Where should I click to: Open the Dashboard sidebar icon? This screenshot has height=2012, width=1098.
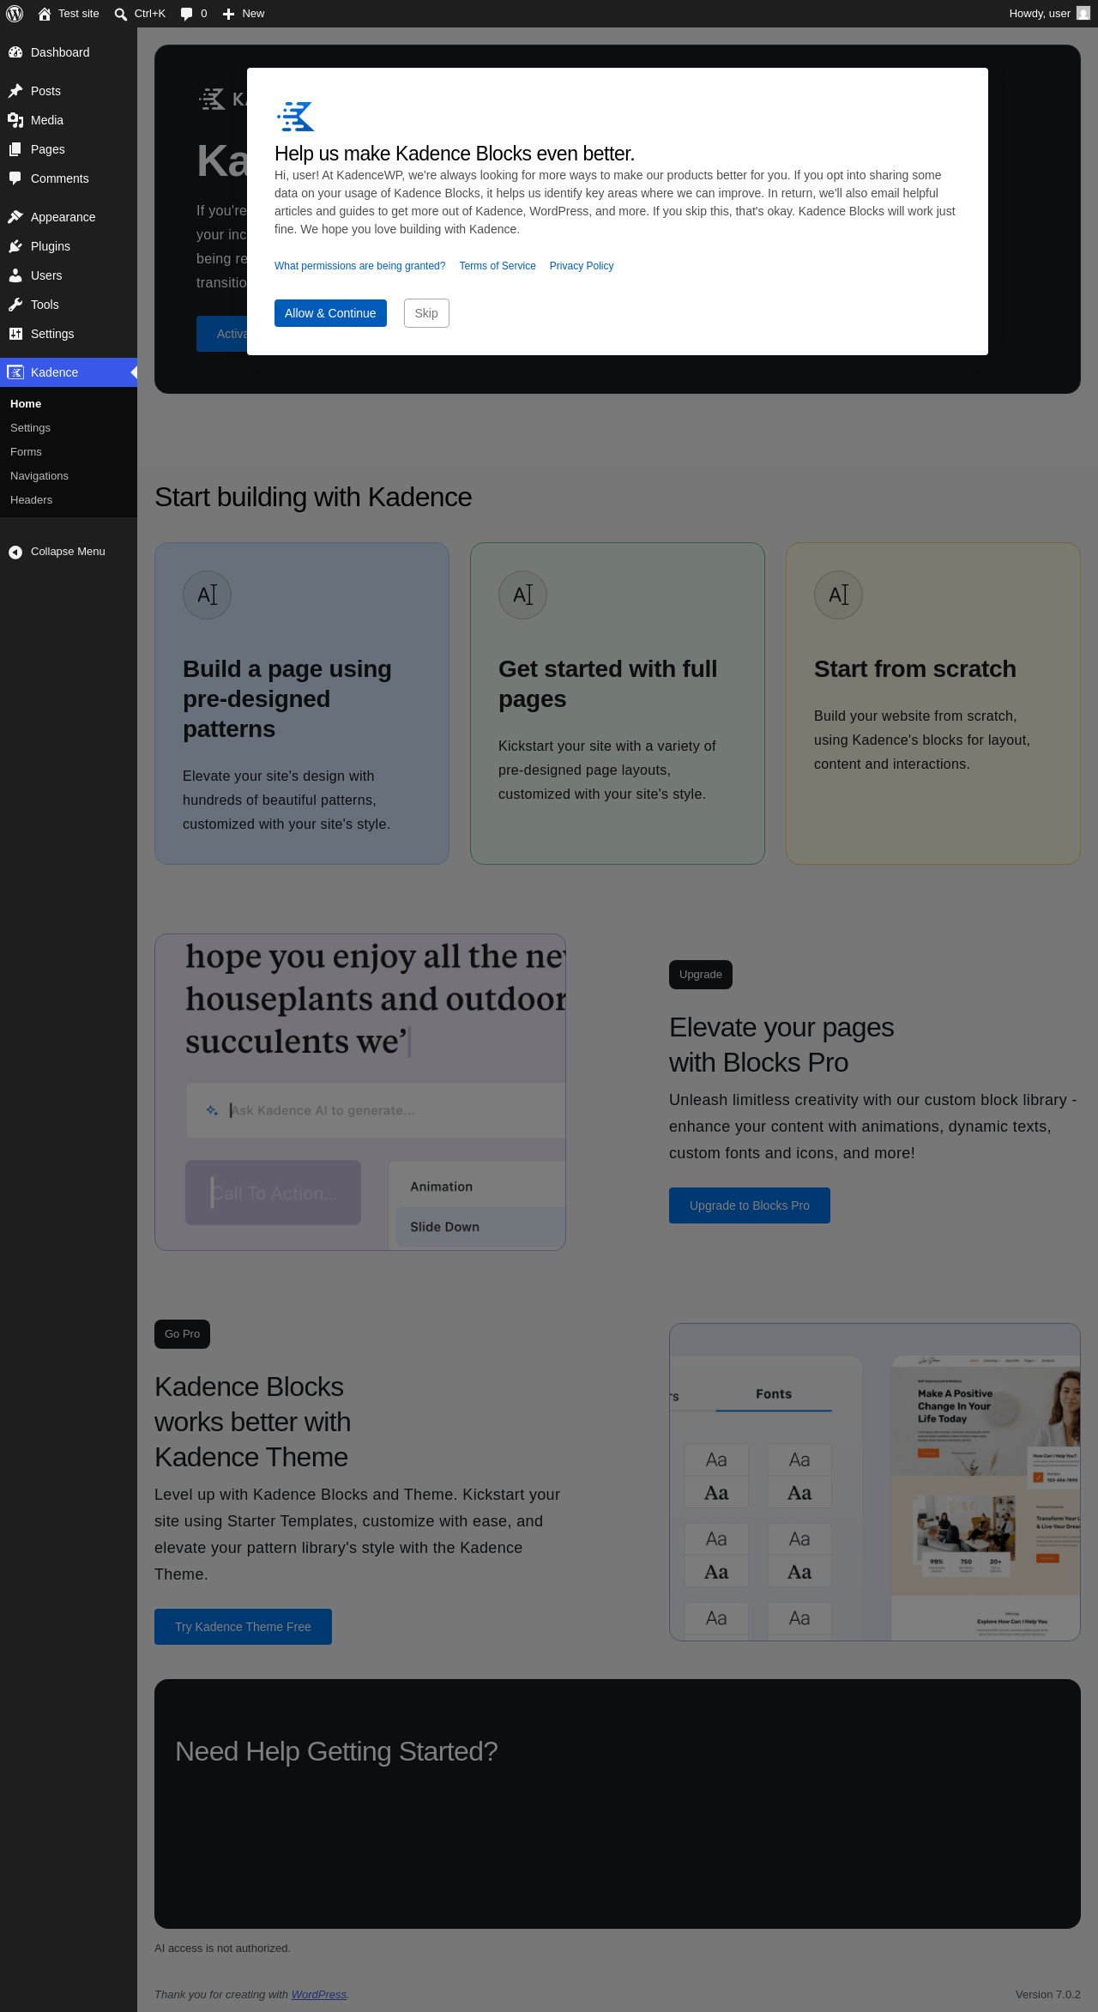[15, 52]
